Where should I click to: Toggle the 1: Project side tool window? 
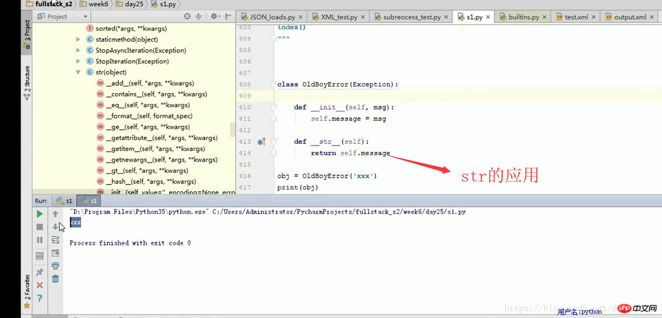pyautogui.click(x=27, y=34)
